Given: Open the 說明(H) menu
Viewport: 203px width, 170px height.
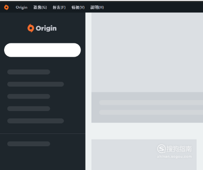Looking at the screenshot, I should pyautogui.click(x=97, y=7).
